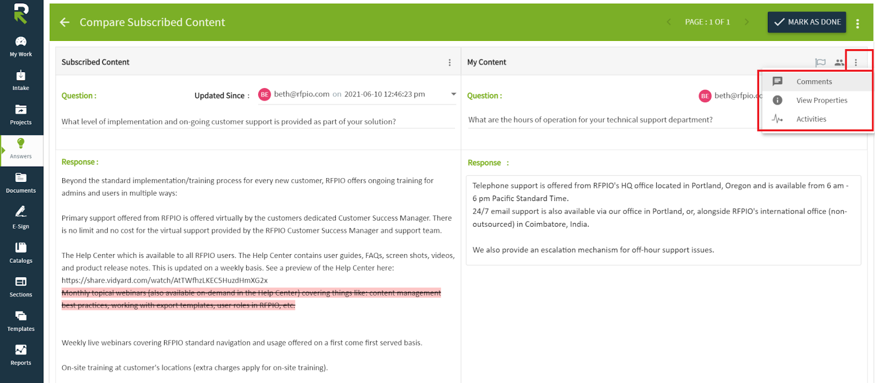Click 'On-site training' paragraph
The image size is (875, 383).
(195, 368)
